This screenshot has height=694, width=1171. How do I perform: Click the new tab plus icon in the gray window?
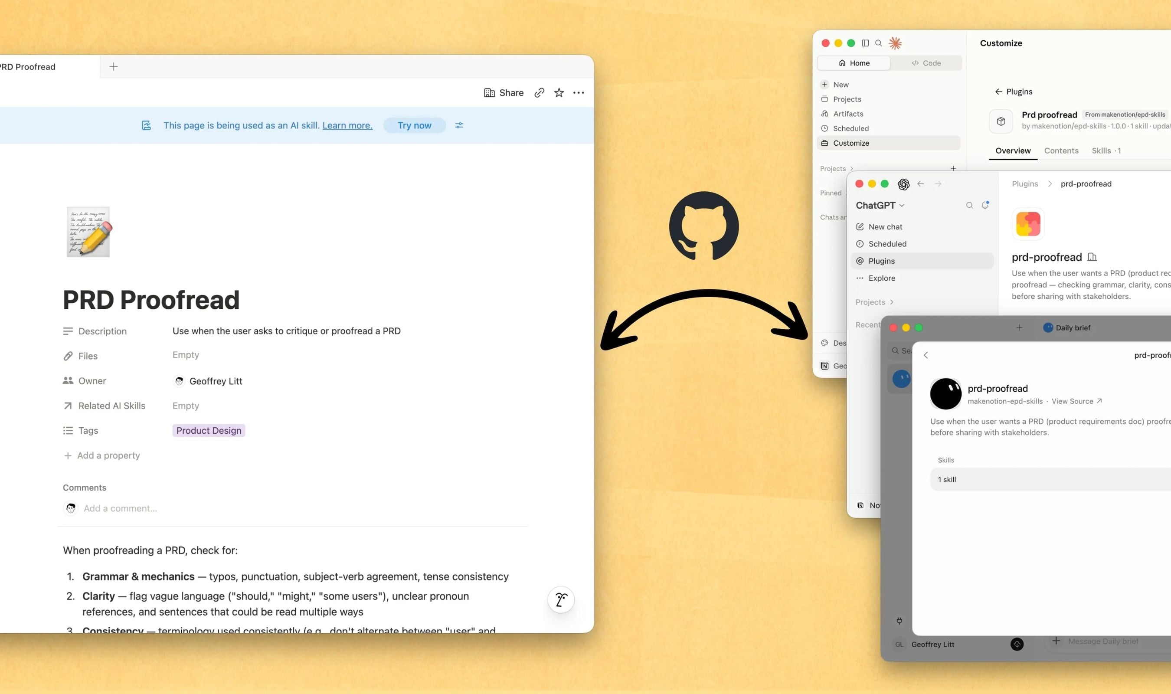pos(1019,328)
